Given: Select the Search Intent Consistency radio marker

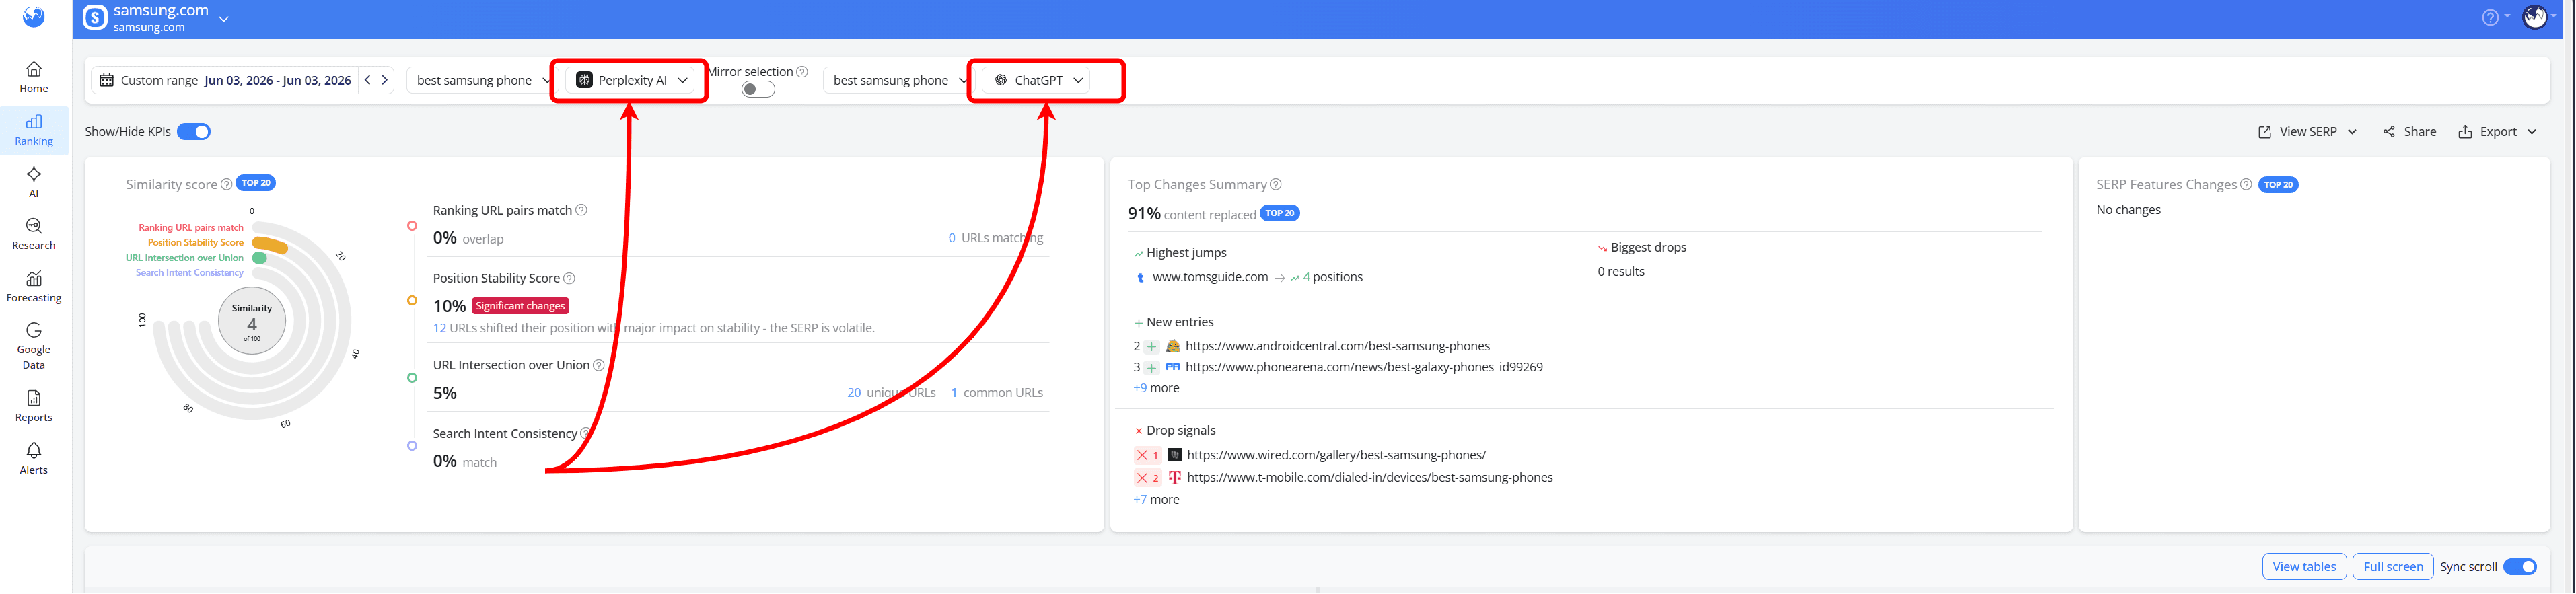Looking at the screenshot, I should [x=412, y=446].
